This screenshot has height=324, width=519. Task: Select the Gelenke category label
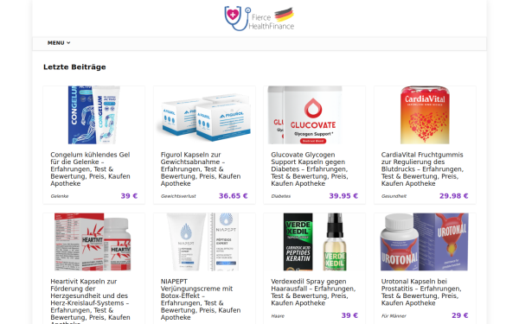(x=60, y=196)
